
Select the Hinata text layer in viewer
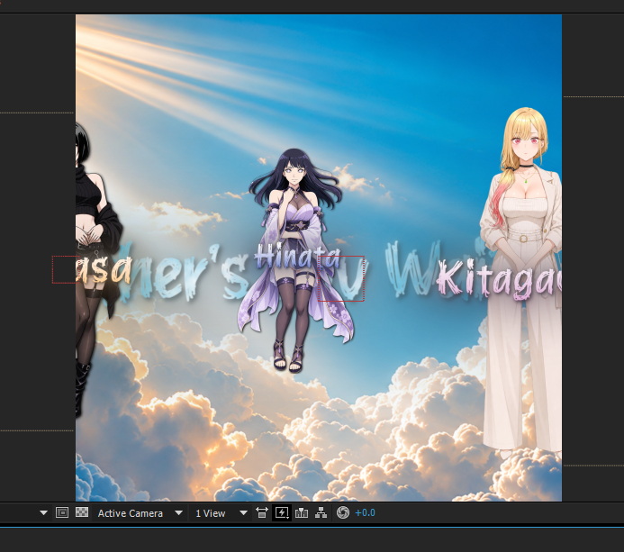(x=297, y=257)
